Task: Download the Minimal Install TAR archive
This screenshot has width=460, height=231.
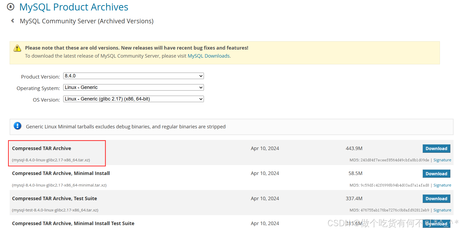Action: [436, 174]
